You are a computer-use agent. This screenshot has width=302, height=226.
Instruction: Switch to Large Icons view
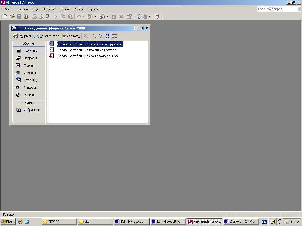94,36
